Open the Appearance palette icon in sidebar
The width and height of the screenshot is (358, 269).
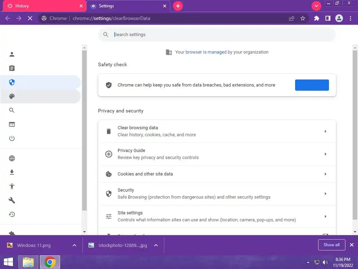pyautogui.click(x=12, y=96)
